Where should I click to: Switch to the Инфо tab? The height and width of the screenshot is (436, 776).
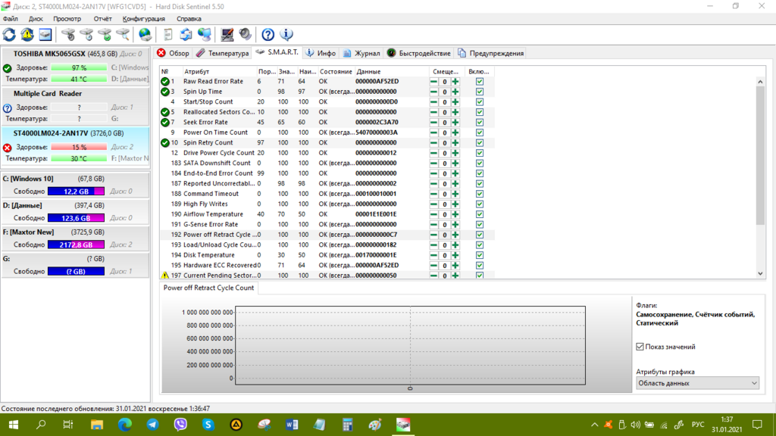(321, 54)
